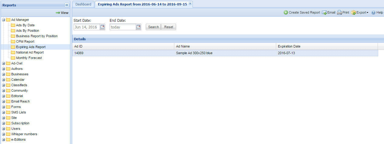Viewport: 384px width, 144px height.
Task: Click the Editorial folder icon
Action: point(8,96)
